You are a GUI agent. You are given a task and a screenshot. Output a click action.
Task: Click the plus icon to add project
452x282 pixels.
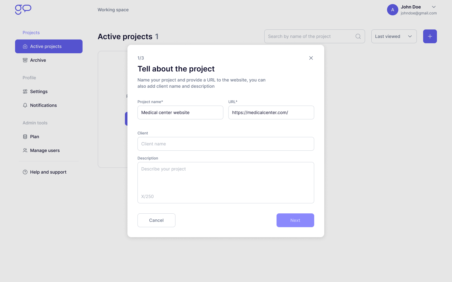click(430, 36)
